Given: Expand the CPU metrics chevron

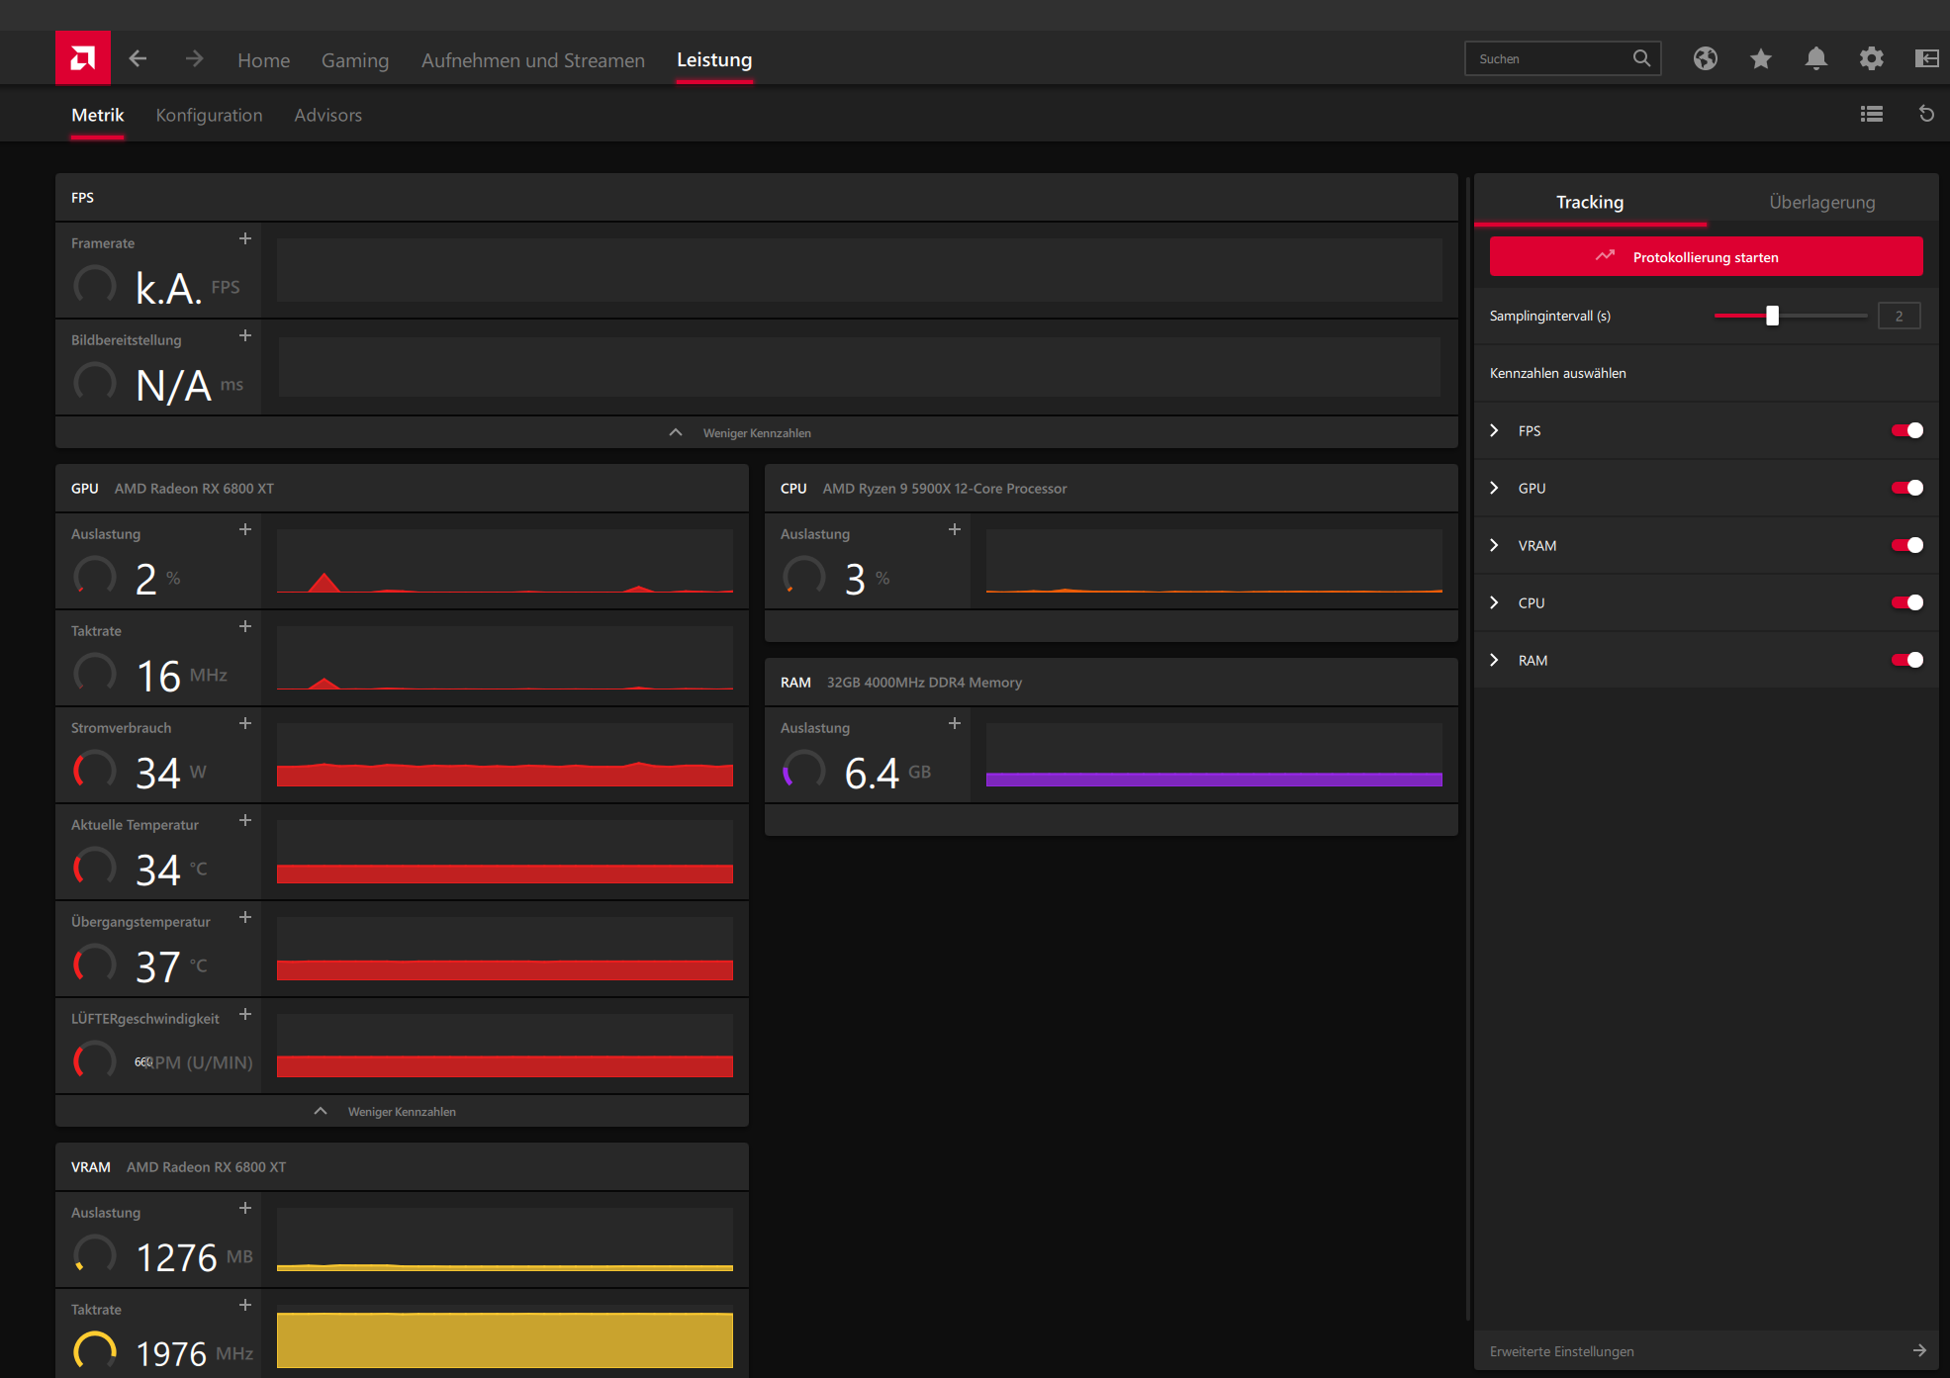Looking at the screenshot, I should [1494, 602].
